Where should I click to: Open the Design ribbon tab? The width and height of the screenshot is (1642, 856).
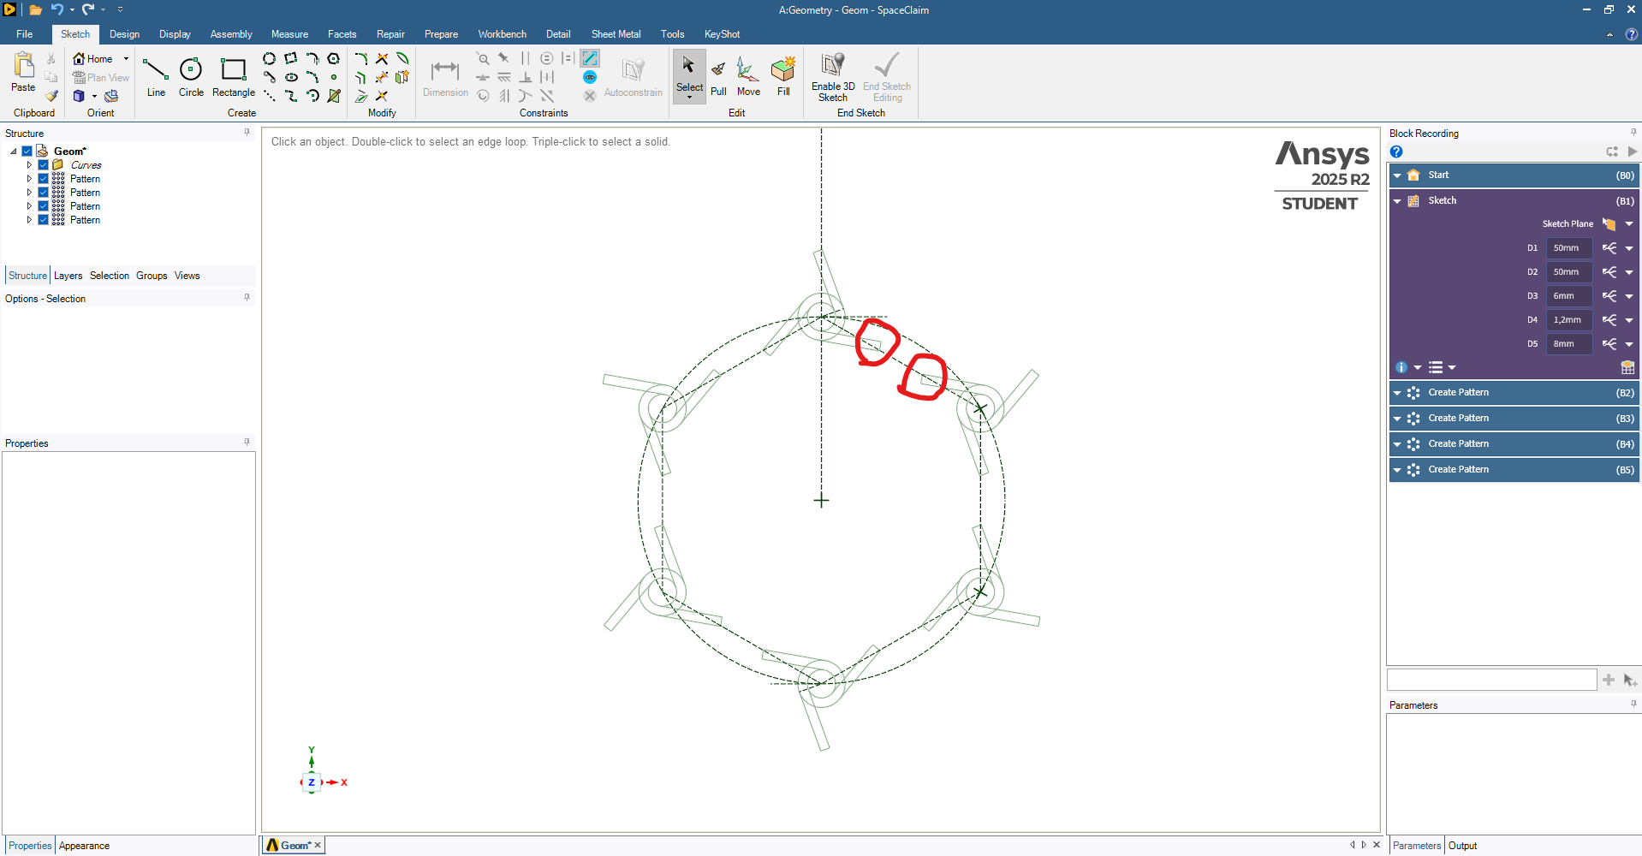click(124, 34)
